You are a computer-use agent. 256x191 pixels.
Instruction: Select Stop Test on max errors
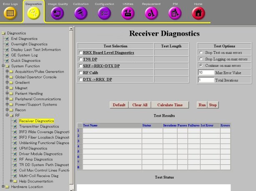(201, 53)
